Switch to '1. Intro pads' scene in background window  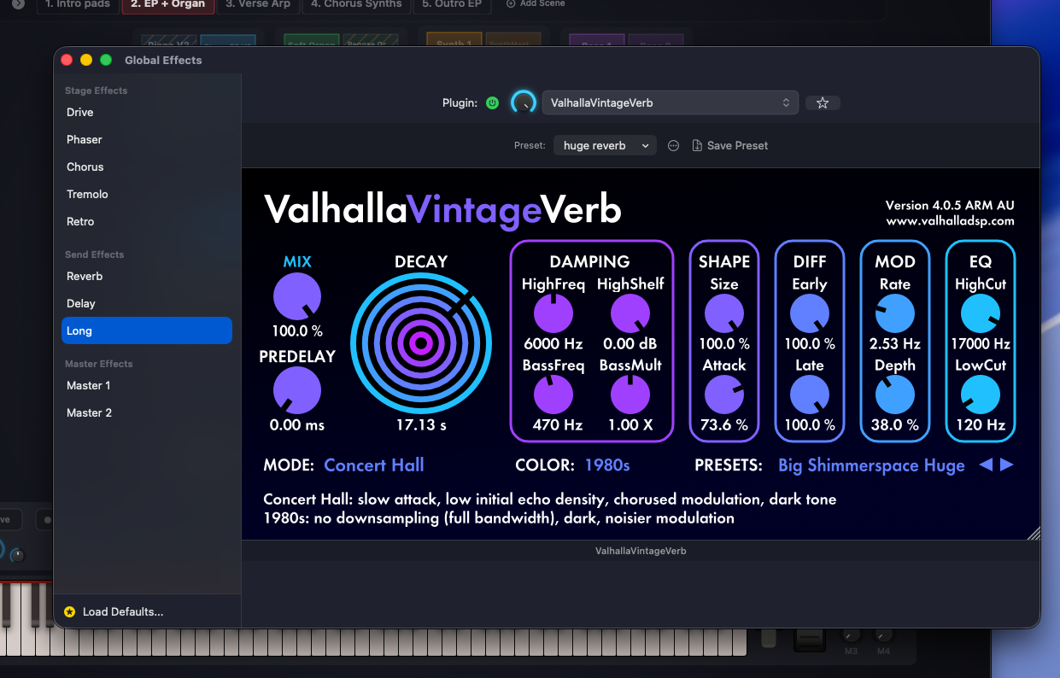[78, 4]
